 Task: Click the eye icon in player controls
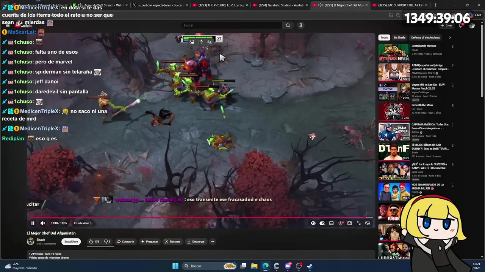(313, 223)
